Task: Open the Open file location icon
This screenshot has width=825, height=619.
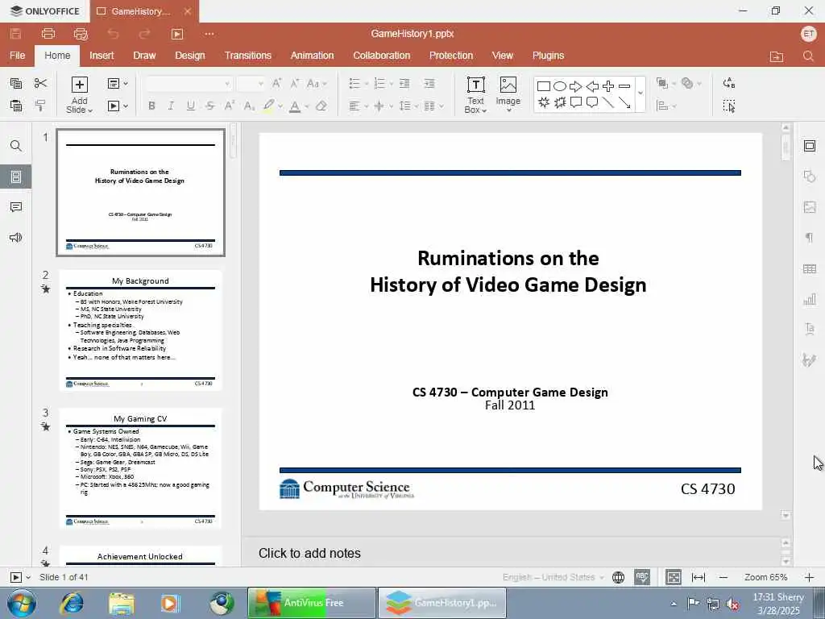Action: click(777, 56)
